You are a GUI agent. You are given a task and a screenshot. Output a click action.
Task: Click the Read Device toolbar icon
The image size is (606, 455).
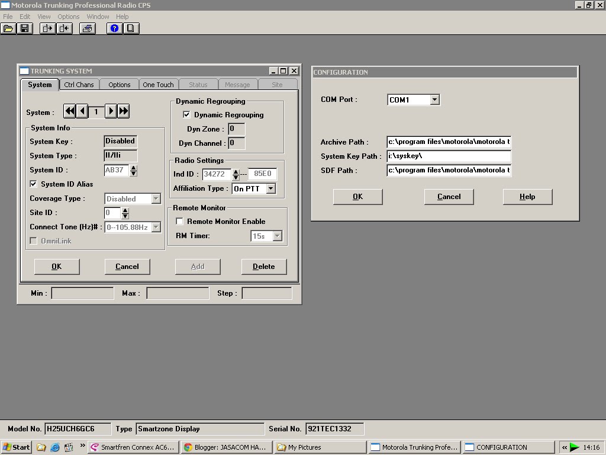click(47, 28)
